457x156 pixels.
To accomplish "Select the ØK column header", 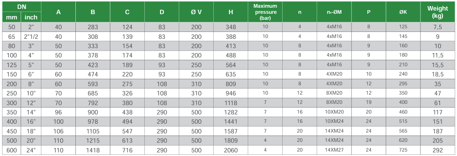I will tap(403, 12).
